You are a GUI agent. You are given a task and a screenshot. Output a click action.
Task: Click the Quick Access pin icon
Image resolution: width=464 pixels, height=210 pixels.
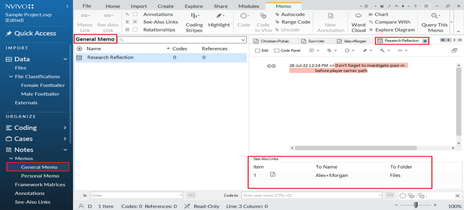[x=9, y=34]
